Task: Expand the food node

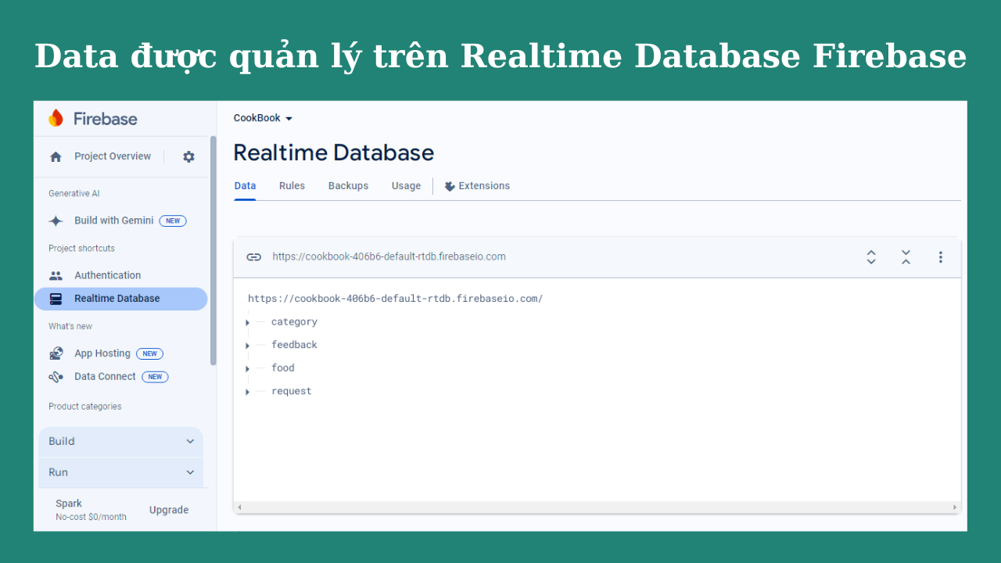Action: tap(247, 368)
